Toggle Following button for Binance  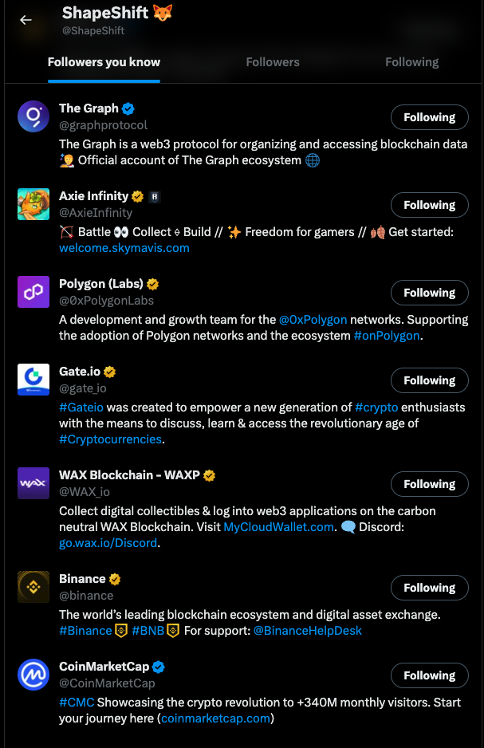[429, 588]
